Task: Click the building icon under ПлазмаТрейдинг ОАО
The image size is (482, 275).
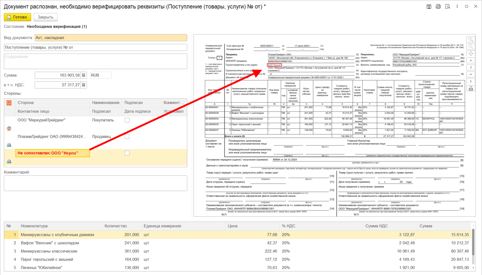Action: point(9,145)
